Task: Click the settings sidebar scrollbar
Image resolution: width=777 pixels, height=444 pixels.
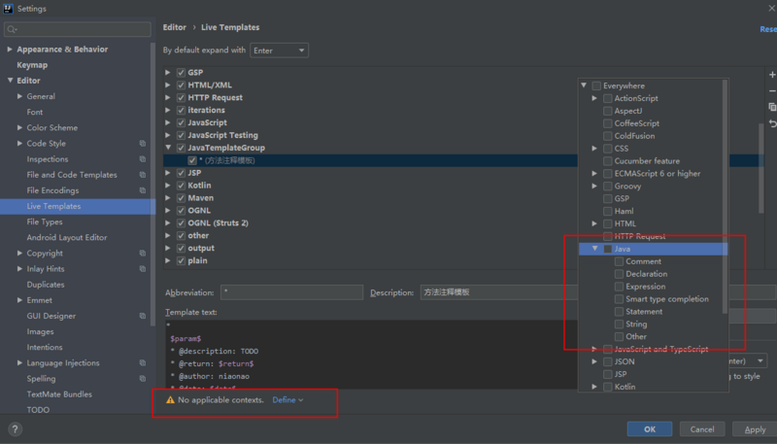Action: pos(152,185)
